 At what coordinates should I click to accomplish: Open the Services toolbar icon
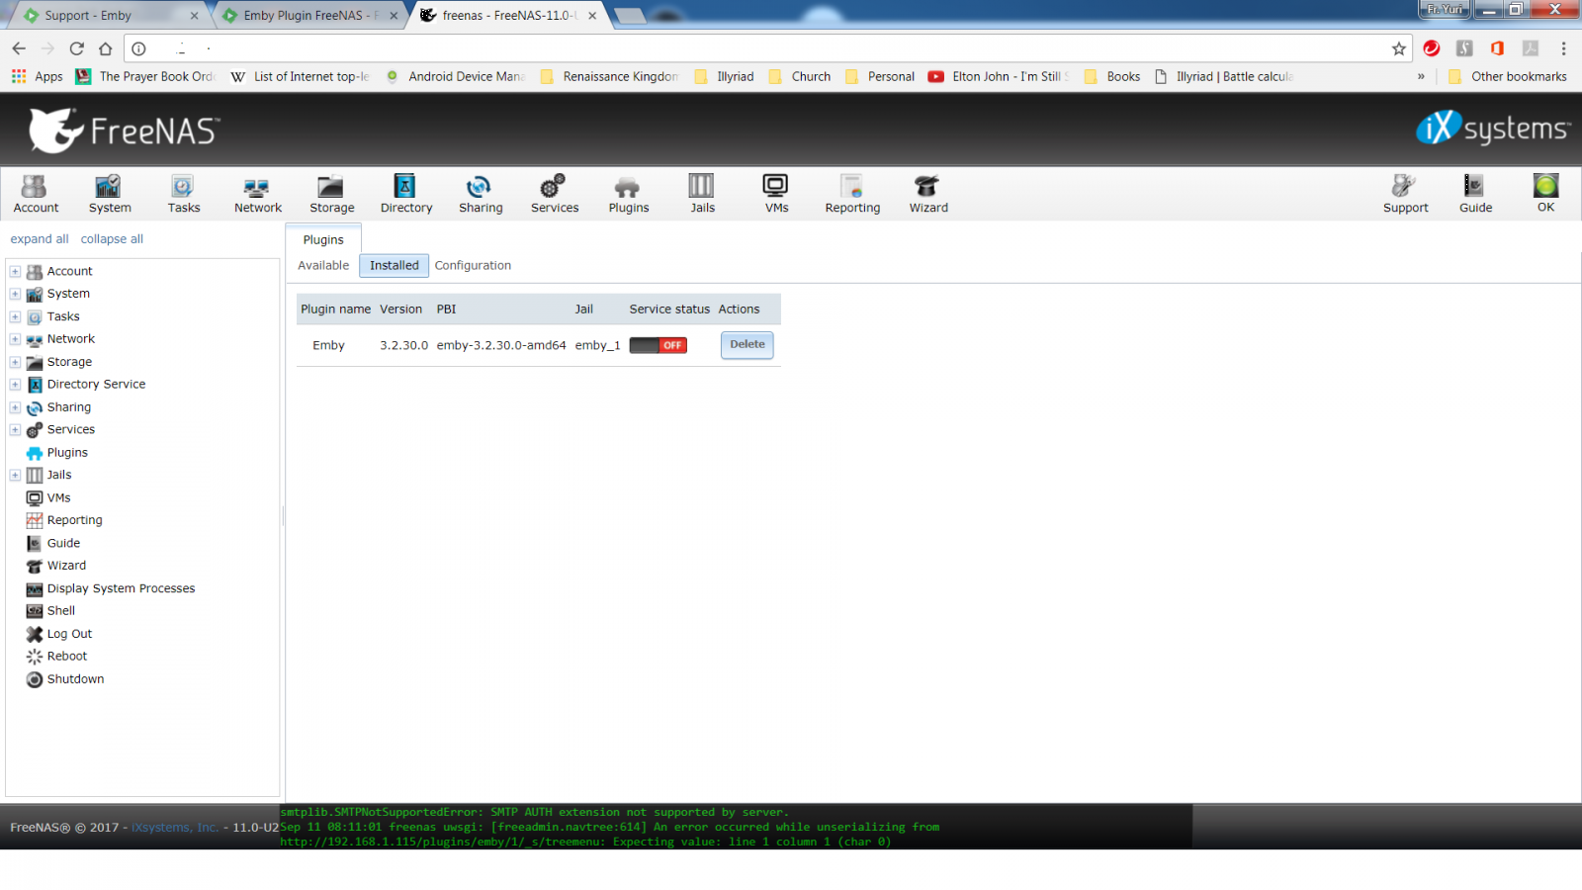[x=555, y=194]
